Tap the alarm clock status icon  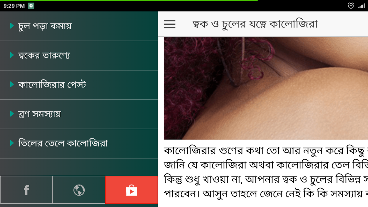click(351, 6)
